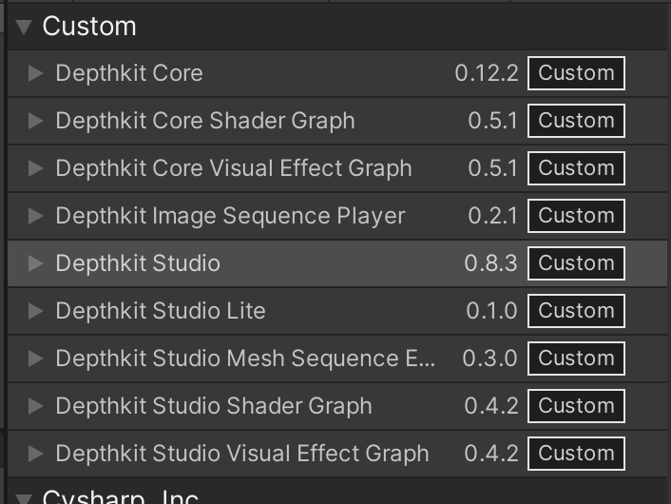Collapse the Custom packages section
Viewport: 671px width, 504px height.
tap(24, 27)
